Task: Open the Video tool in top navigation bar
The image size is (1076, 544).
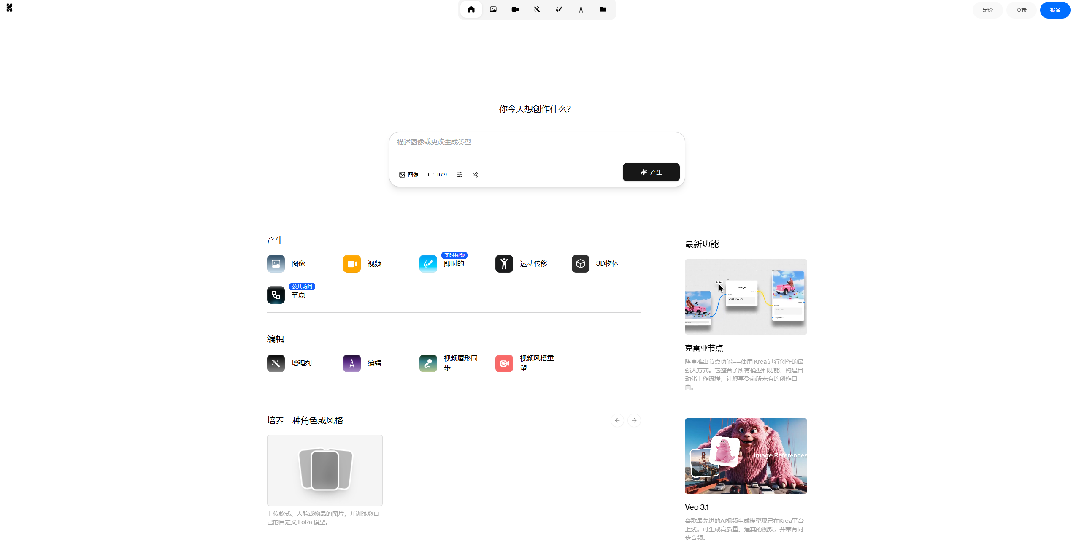Action: 515,9
